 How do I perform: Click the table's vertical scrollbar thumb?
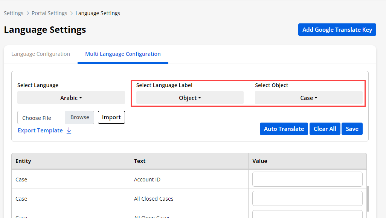[367, 198]
